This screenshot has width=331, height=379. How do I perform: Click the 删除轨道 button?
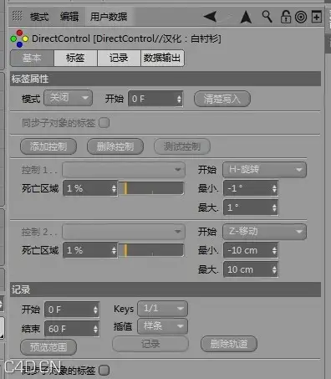point(229,344)
